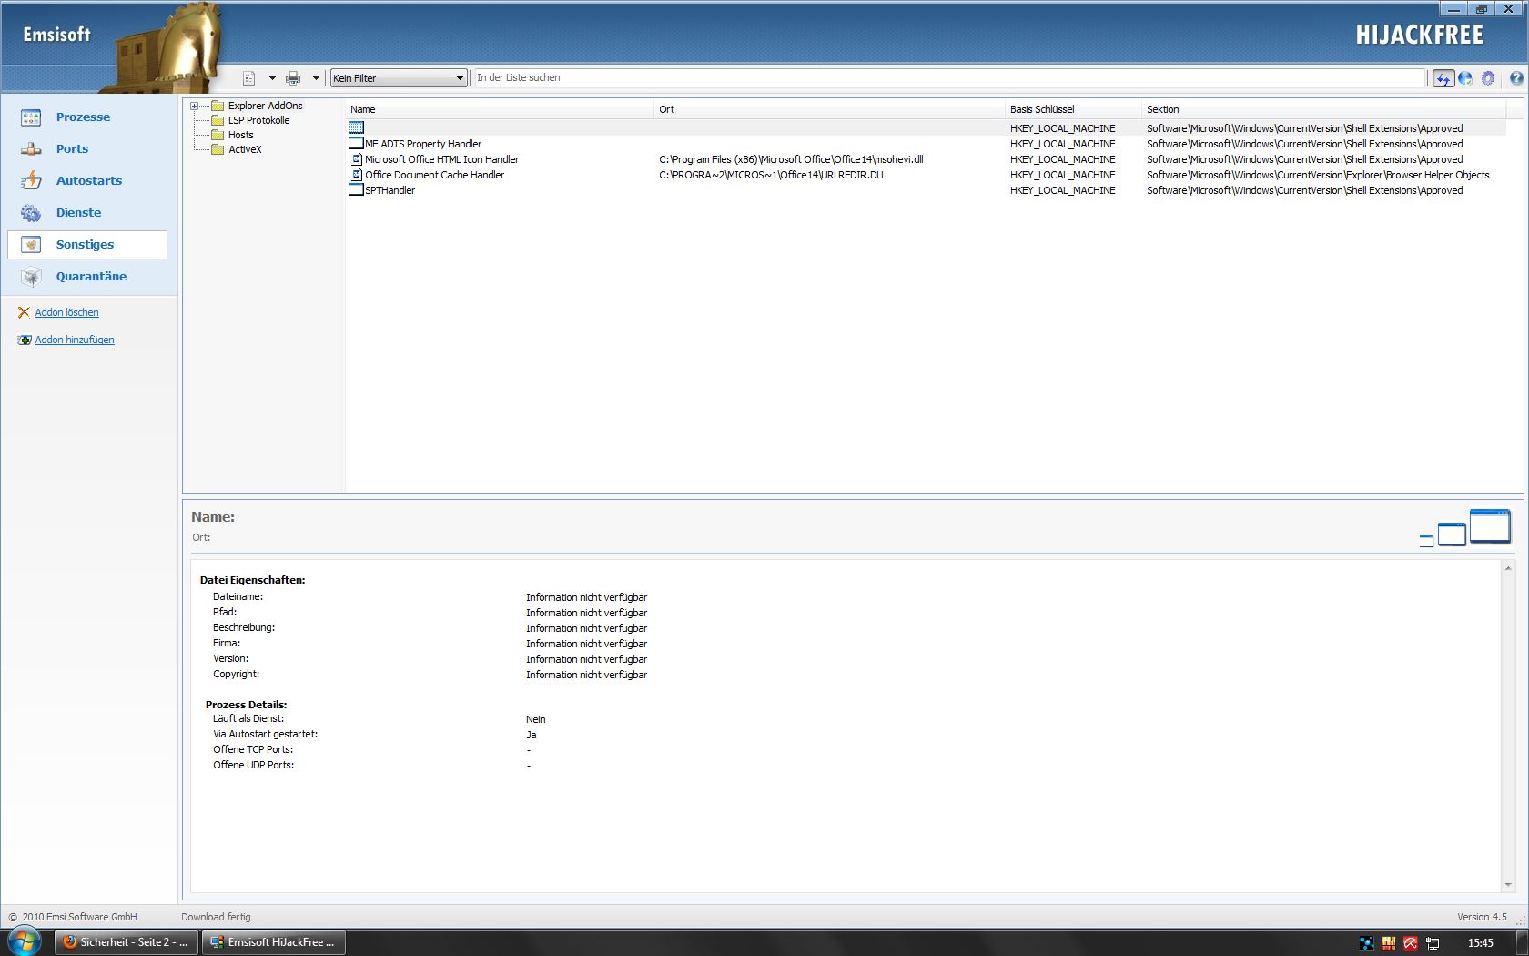Click the Browser Helper Objects section cell
This screenshot has width=1529, height=956.
[1318, 175]
